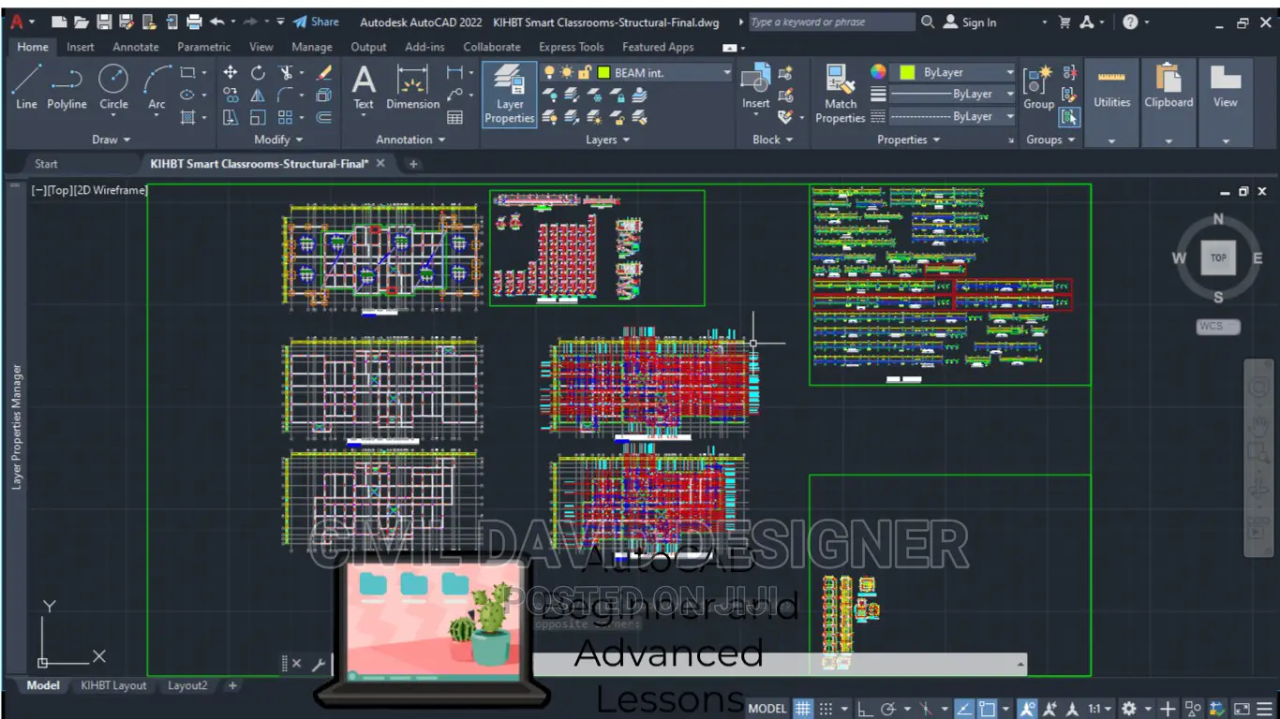
Task: Expand the Draw panel
Action: pos(112,139)
